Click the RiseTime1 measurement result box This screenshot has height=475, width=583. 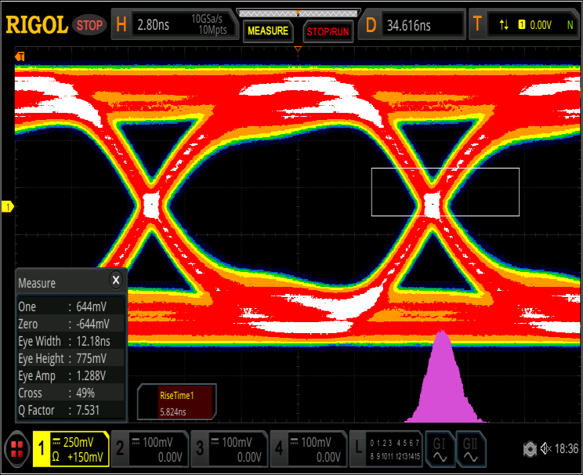coord(176,403)
